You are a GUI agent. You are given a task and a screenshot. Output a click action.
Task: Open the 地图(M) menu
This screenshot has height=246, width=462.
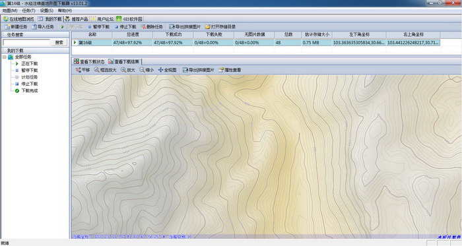point(10,11)
